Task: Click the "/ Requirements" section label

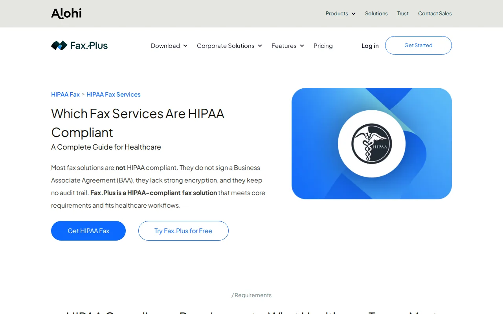Action: [251, 295]
